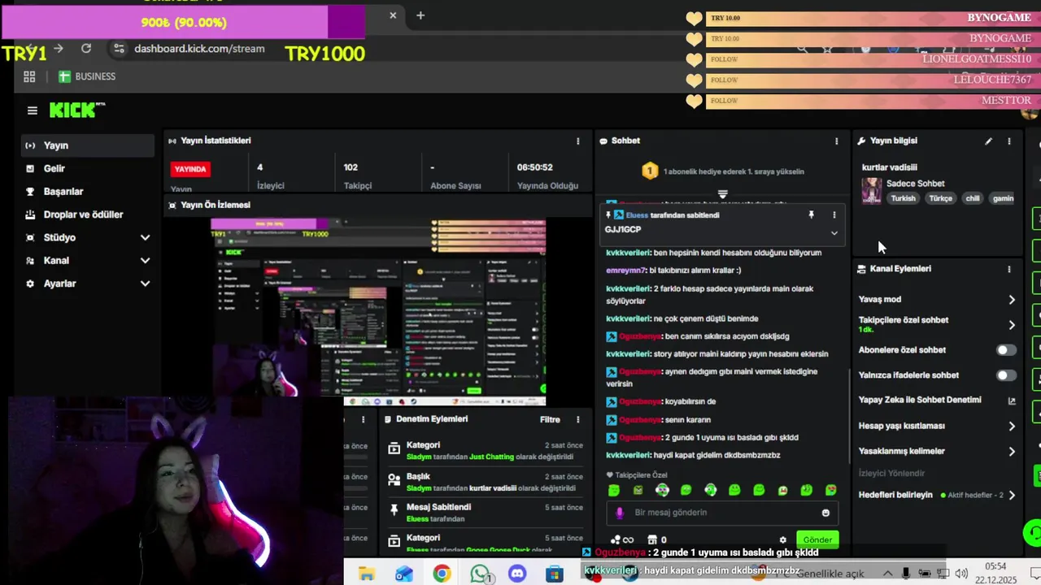The height and width of the screenshot is (585, 1041).
Task: Click the dashboard.kick.com address bar
Action: pyautogui.click(x=199, y=49)
